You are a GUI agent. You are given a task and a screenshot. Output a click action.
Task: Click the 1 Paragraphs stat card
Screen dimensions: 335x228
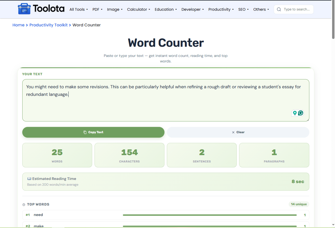point(274,155)
